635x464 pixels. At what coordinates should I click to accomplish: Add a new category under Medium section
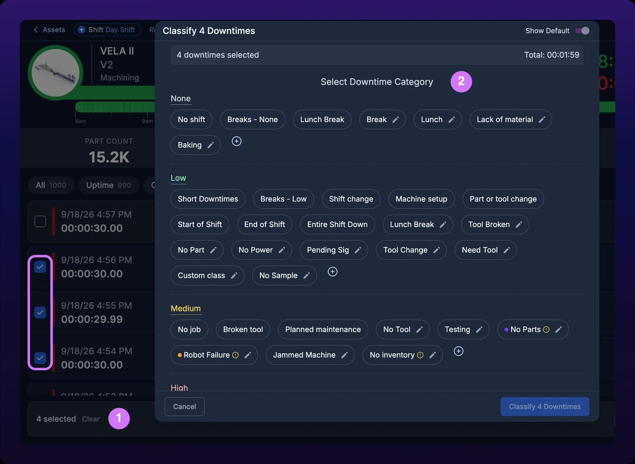pyautogui.click(x=458, y=351)
